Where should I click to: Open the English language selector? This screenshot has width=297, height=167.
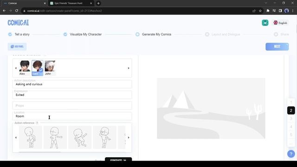(280, 23)
